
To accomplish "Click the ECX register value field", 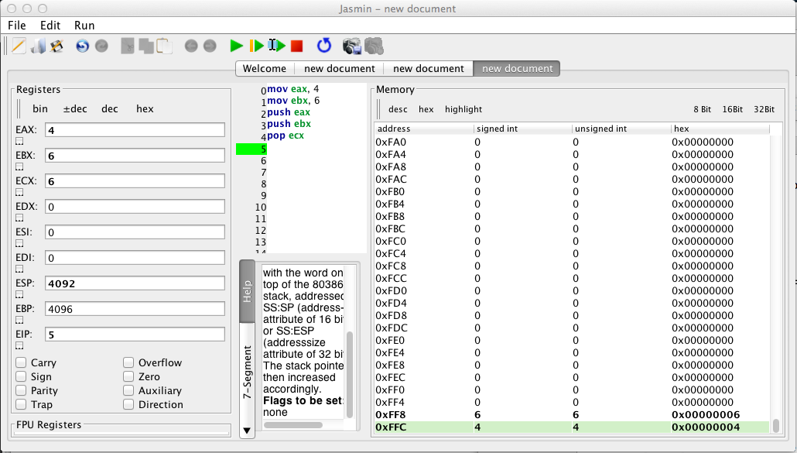I will point(135,180).
